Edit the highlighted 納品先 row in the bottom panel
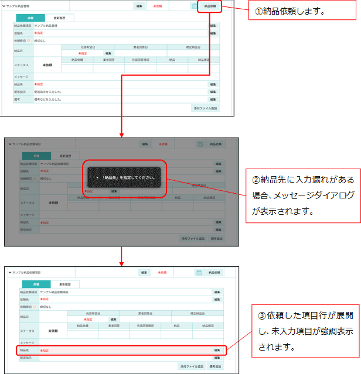Image resolution: width=361 pixels, height=374 pixels. point(216,351)
